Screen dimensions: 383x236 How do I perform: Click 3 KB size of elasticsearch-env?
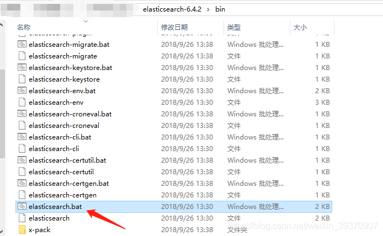[322, 102]
